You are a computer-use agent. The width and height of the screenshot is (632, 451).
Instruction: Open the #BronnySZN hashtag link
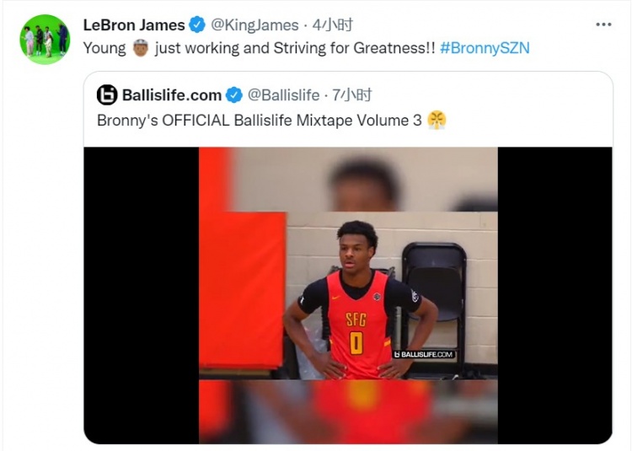(x=485, y=48)
